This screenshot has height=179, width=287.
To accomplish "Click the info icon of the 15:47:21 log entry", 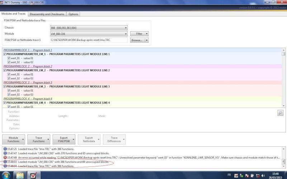I will [x=5, y=149].
